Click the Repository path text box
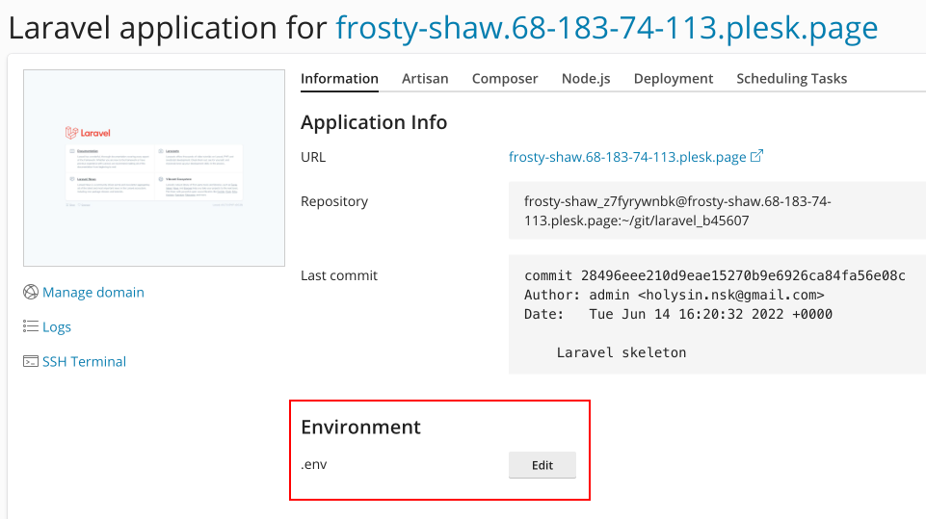 [717, 211]
